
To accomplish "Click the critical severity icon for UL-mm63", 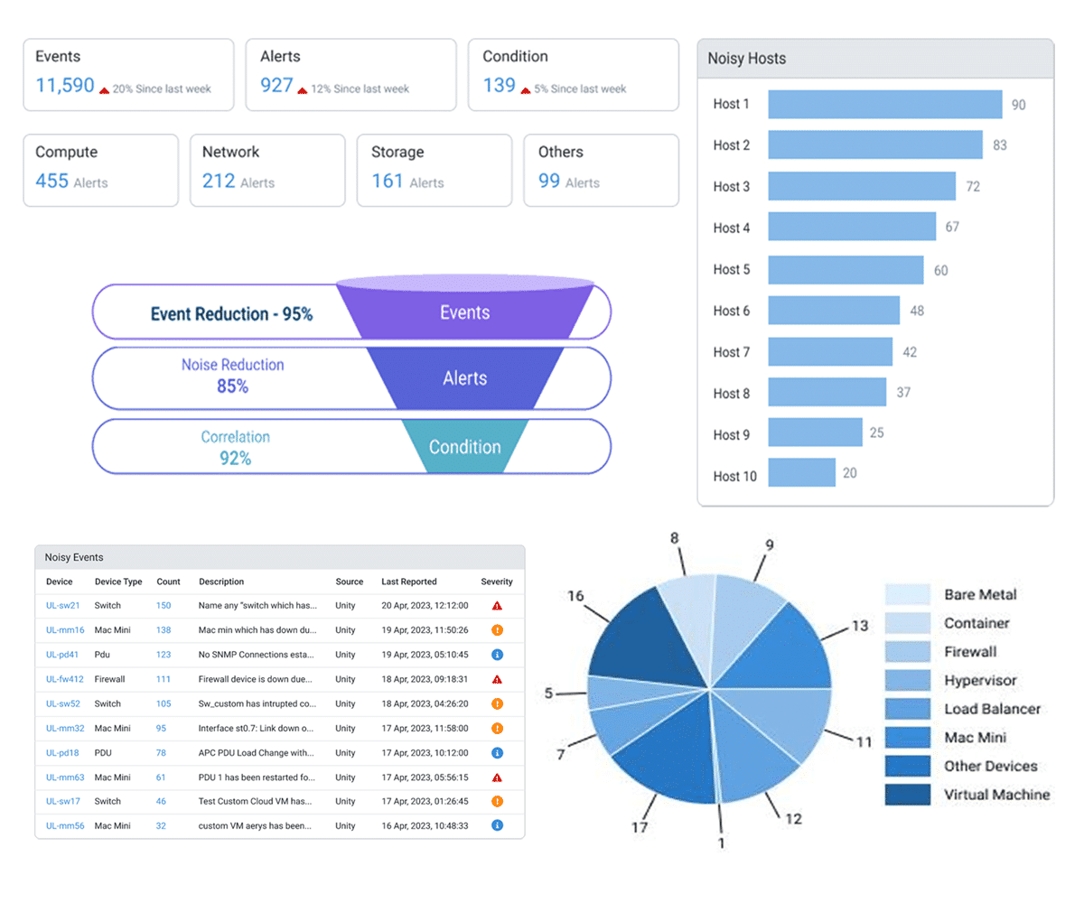I will point(496,777).
